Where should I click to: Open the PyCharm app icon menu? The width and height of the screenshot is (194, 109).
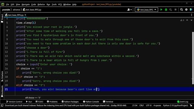point(3,5)
